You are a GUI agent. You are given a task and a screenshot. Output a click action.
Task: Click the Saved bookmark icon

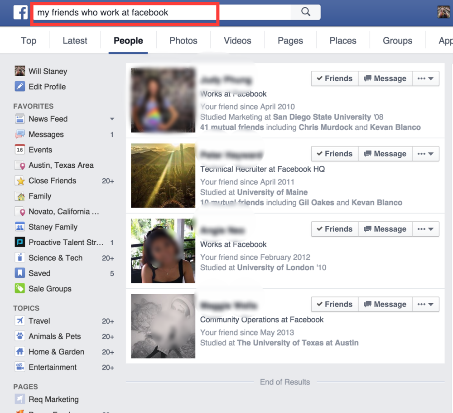pos(20,273)
